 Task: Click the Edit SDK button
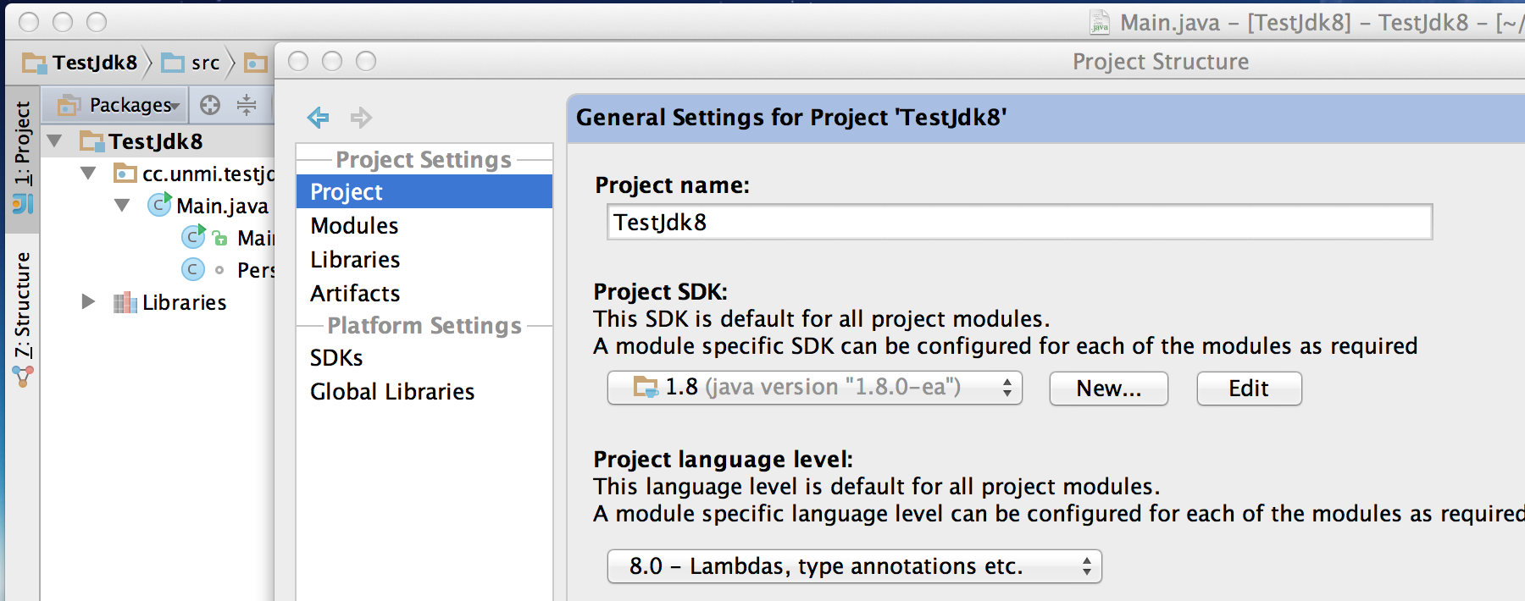(x=1248, y=389)
